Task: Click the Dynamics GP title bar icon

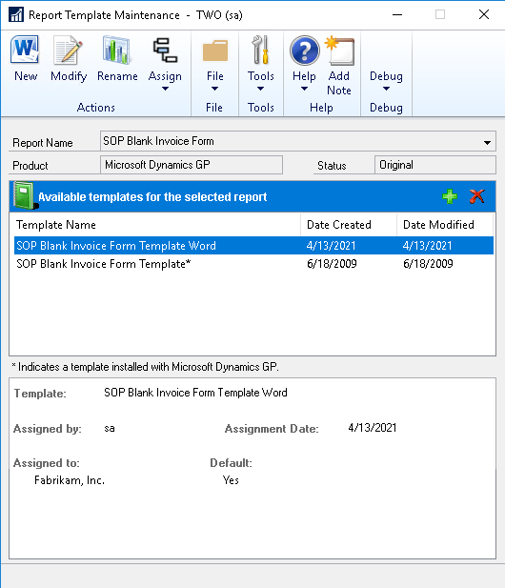Action: click(x=16, y=14)
